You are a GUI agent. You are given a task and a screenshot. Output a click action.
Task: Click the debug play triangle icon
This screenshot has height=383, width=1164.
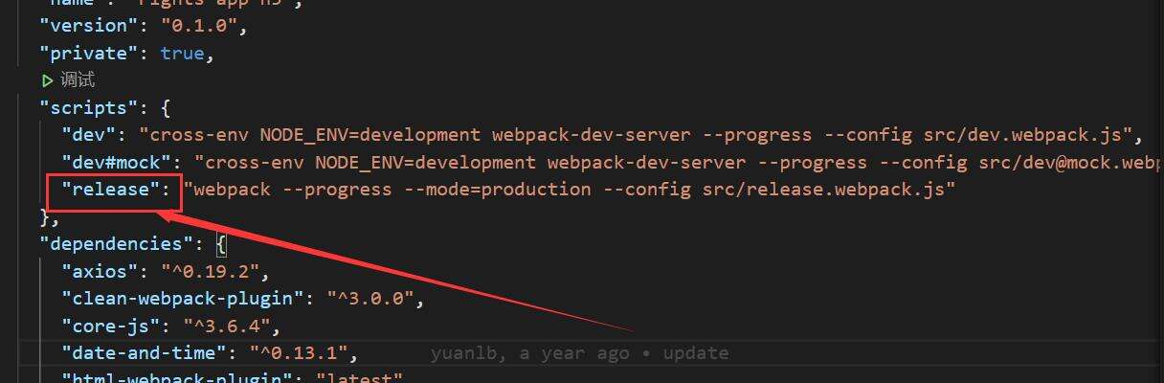coord(48,80)
